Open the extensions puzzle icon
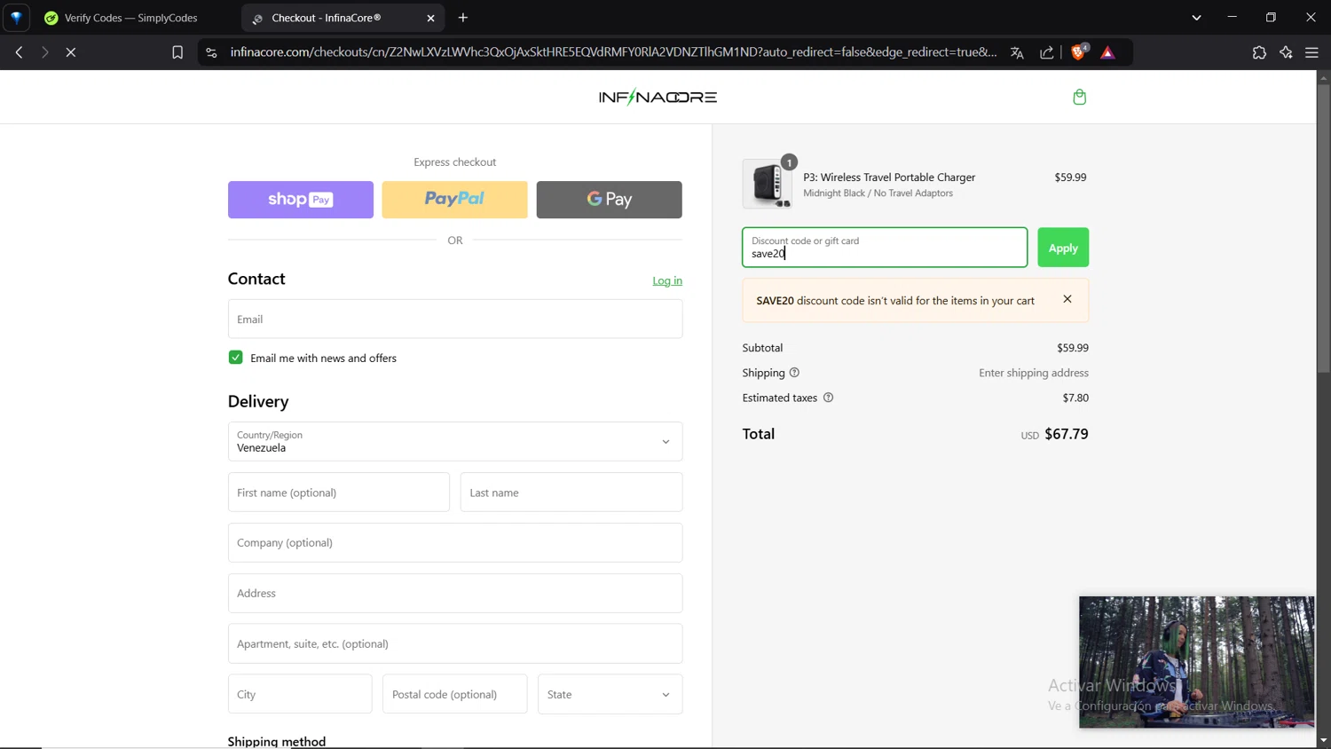The height and width of the screenshot is (749, 1331). (1259, 52)
